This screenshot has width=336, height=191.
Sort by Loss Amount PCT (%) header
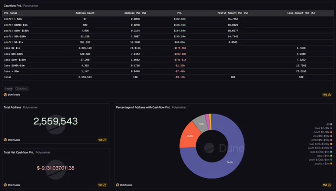301,13
